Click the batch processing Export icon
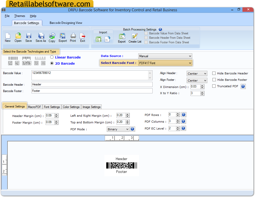The width and height of the screenshot is (255, 197). pyautogui.click(x=122, y=36)
